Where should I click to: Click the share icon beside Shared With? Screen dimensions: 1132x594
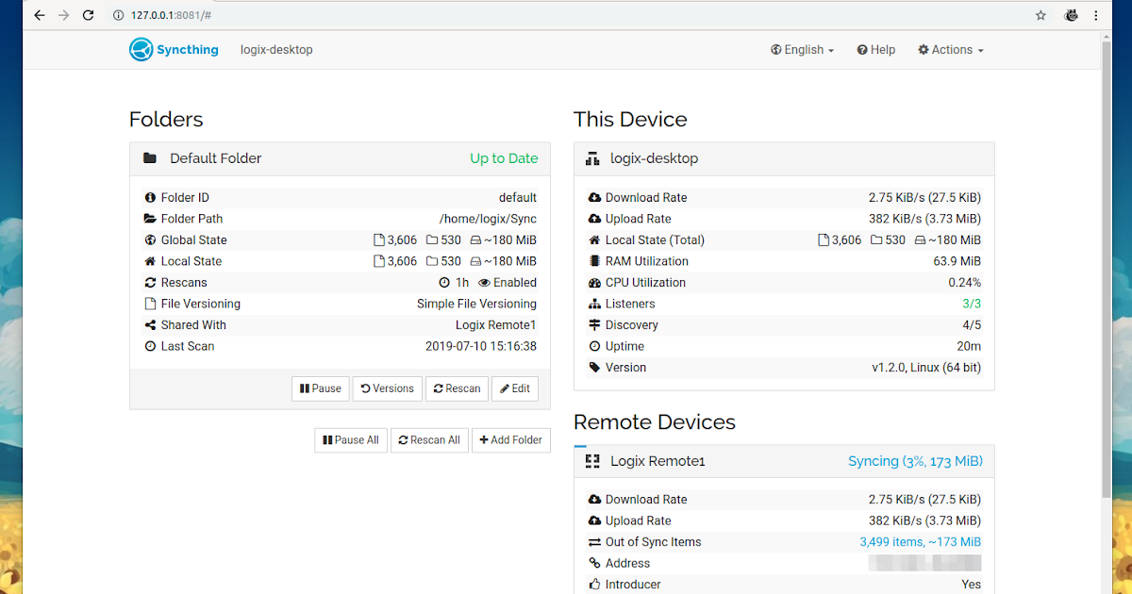[150, 325]
